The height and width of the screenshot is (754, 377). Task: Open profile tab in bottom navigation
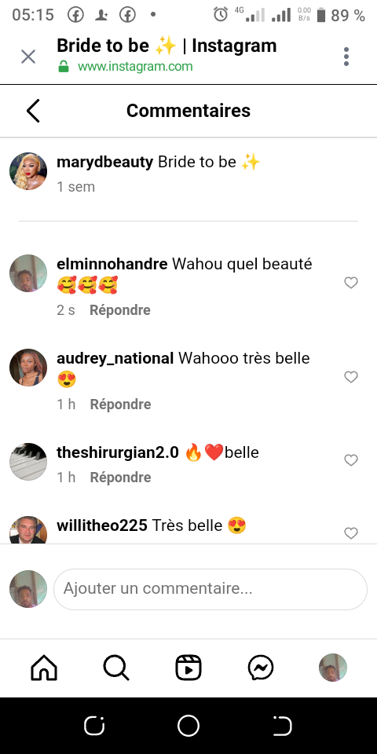point(333,668)
